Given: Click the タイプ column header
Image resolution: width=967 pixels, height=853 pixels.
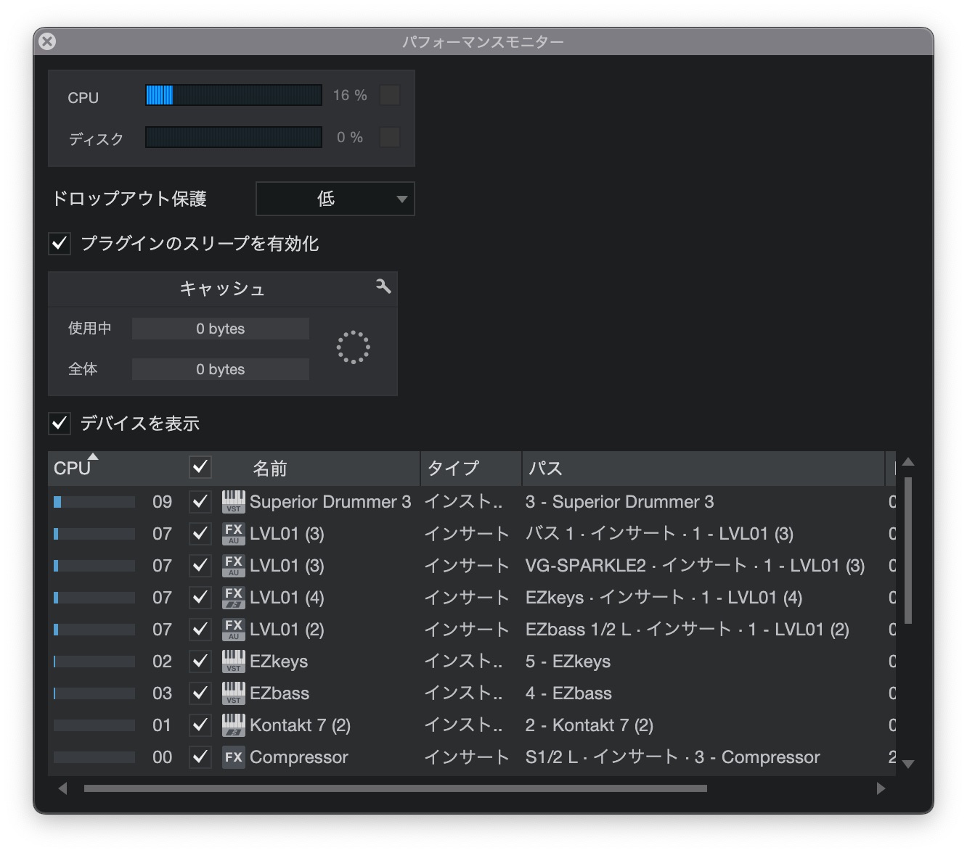Looking at the screenshot, I should pyautogui.click(x=451, y=469).
